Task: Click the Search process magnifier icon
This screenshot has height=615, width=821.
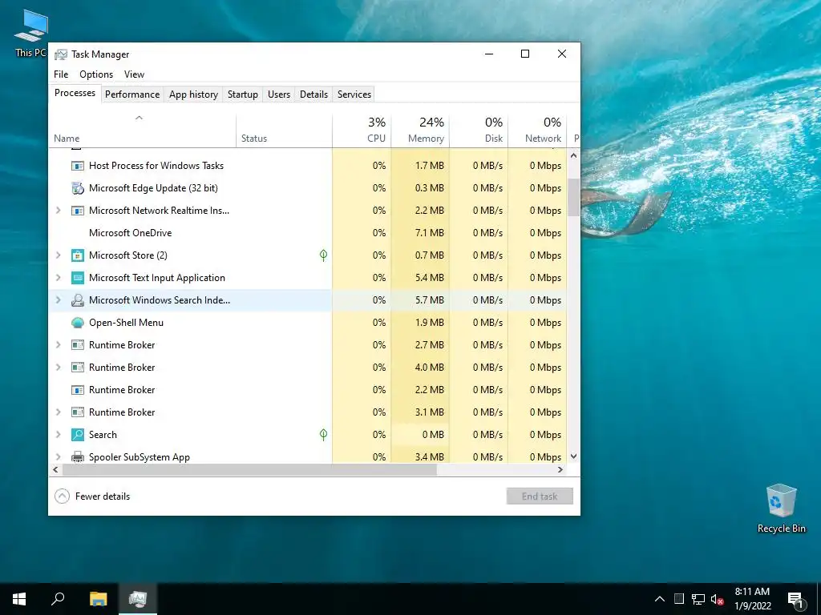Action: point(78,435)
